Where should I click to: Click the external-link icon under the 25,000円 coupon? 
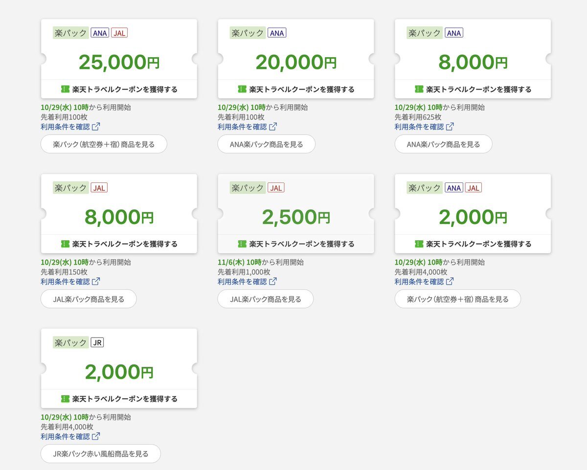click(x=96, y=127)
